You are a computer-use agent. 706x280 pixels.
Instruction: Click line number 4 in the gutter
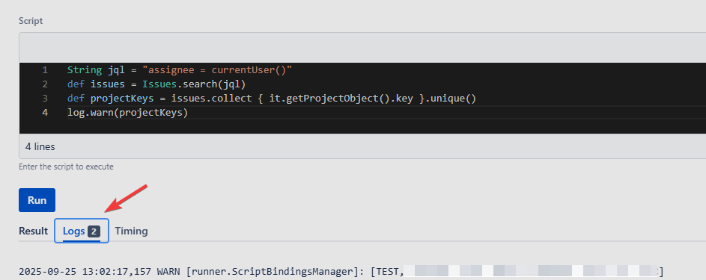click(45, 113)
